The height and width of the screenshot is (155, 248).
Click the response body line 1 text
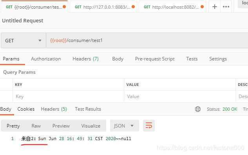pyautogui.click(x=76, y=139)
